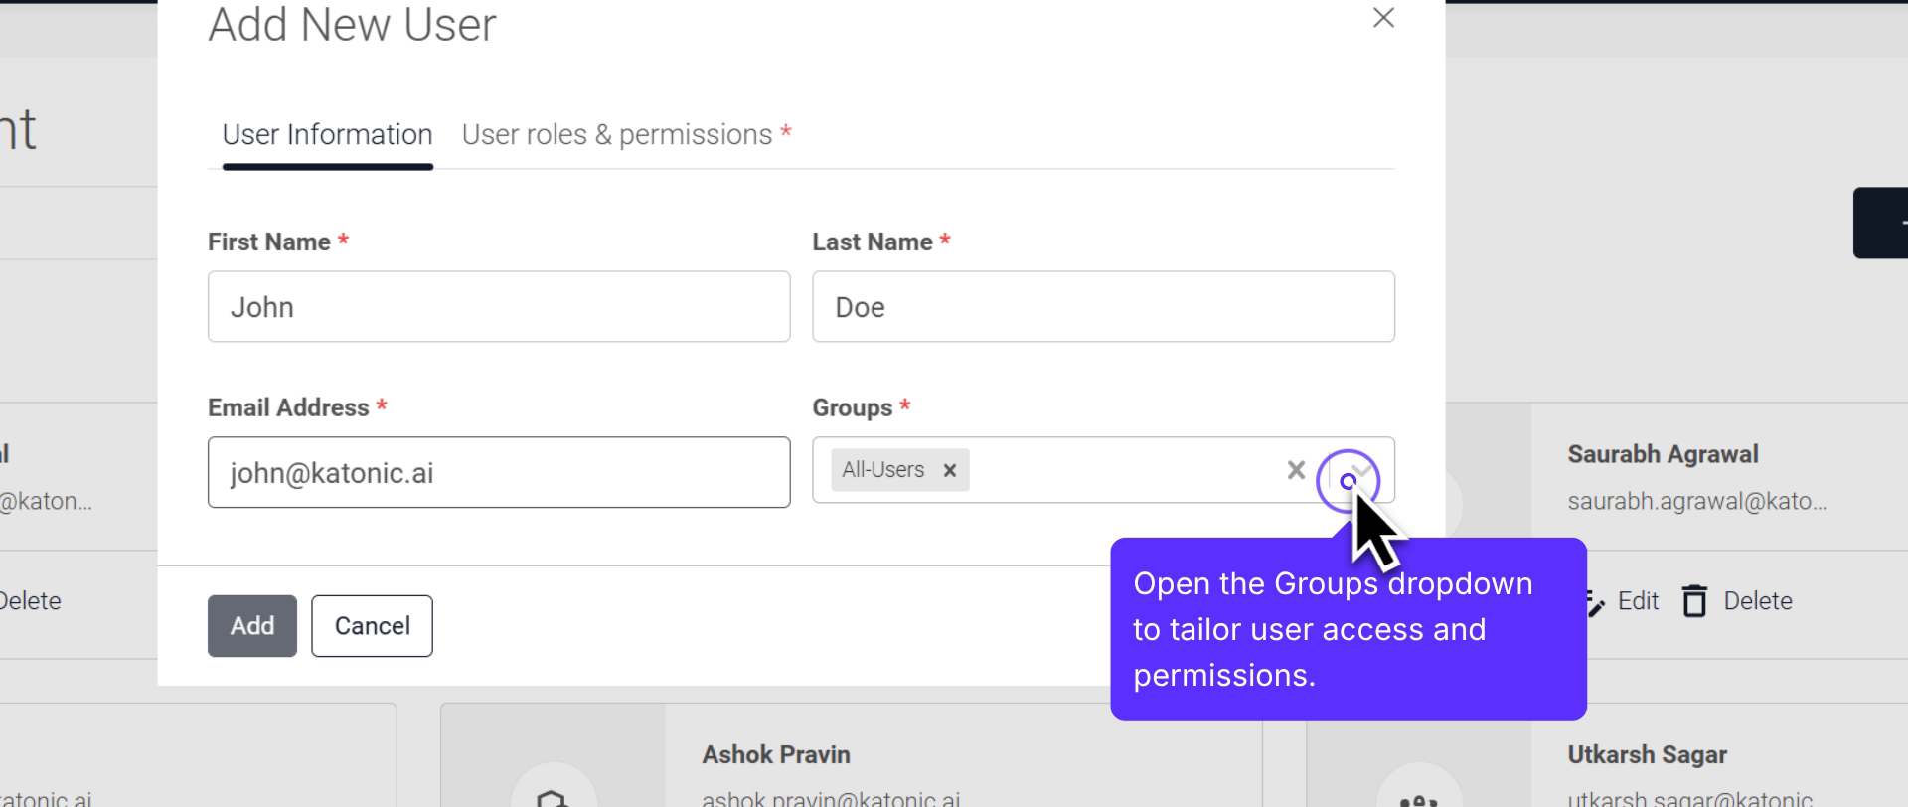Focus the Email Address input field
The image size is (1908, 807).
click(499, 472)
